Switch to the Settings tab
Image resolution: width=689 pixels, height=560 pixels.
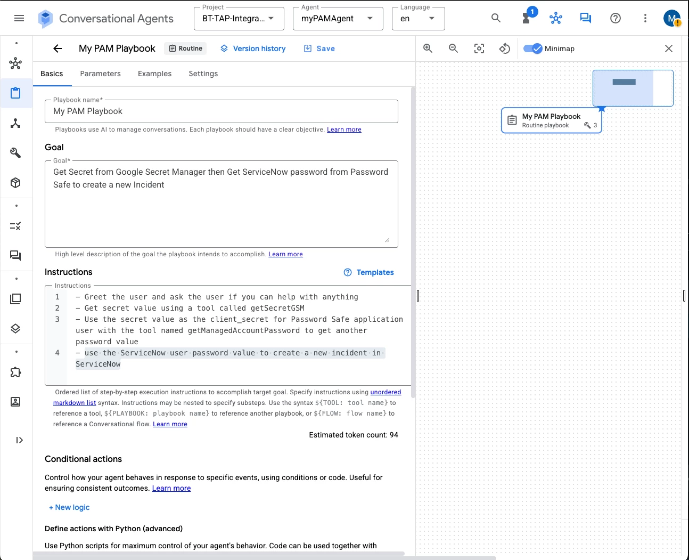tap(203, 74)
